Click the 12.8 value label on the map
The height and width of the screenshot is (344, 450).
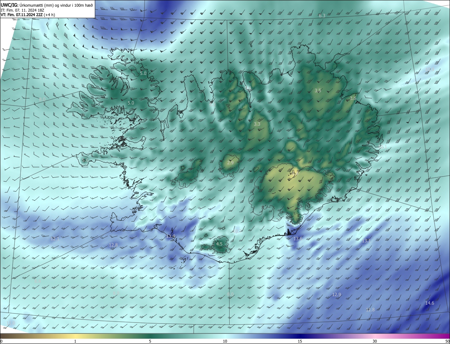pos(113,245)
